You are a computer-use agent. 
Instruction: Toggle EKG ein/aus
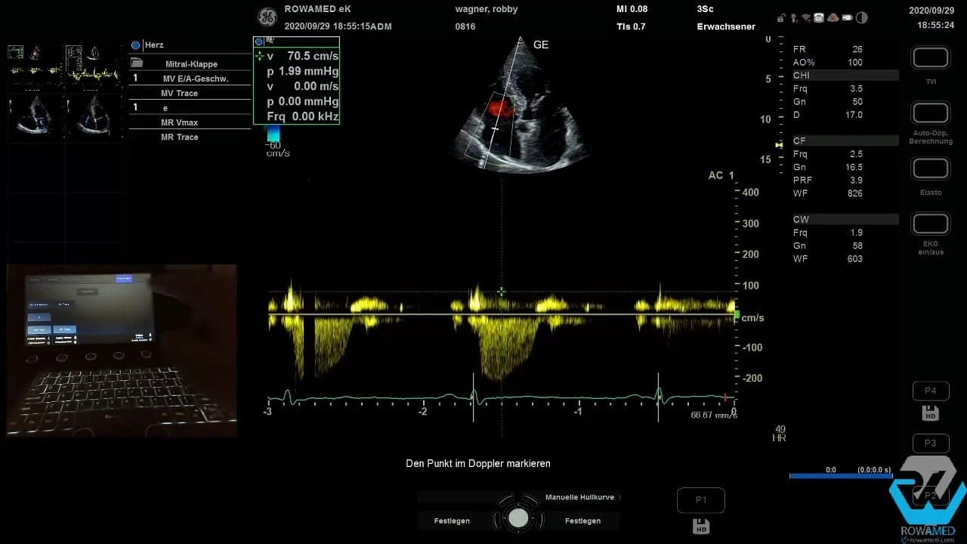(930, 223)
